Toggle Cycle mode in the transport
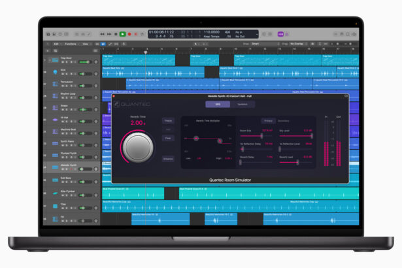Viewport: 402px width, 268px height. coord(142,34)
